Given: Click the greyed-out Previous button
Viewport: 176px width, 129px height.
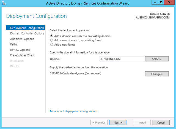Looking at the screenshot, I should click(99, 122).
